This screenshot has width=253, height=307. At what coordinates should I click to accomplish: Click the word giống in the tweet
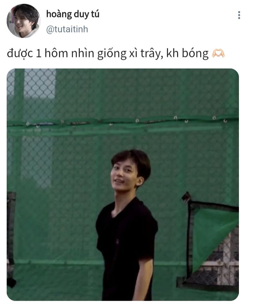pyautogui.click(x=112, y=54)
